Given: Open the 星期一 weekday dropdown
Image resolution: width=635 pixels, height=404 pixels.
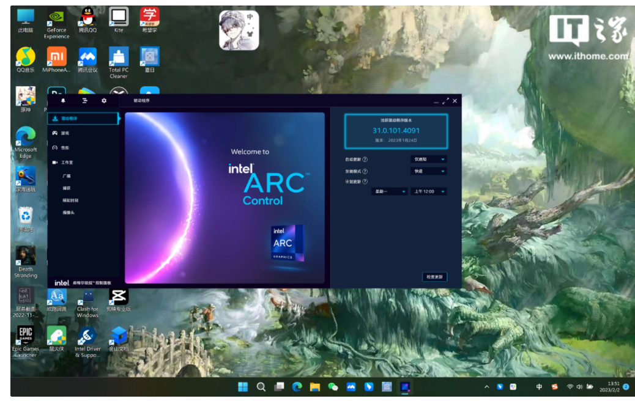Looking at the screenshot, I should [389, 191].
